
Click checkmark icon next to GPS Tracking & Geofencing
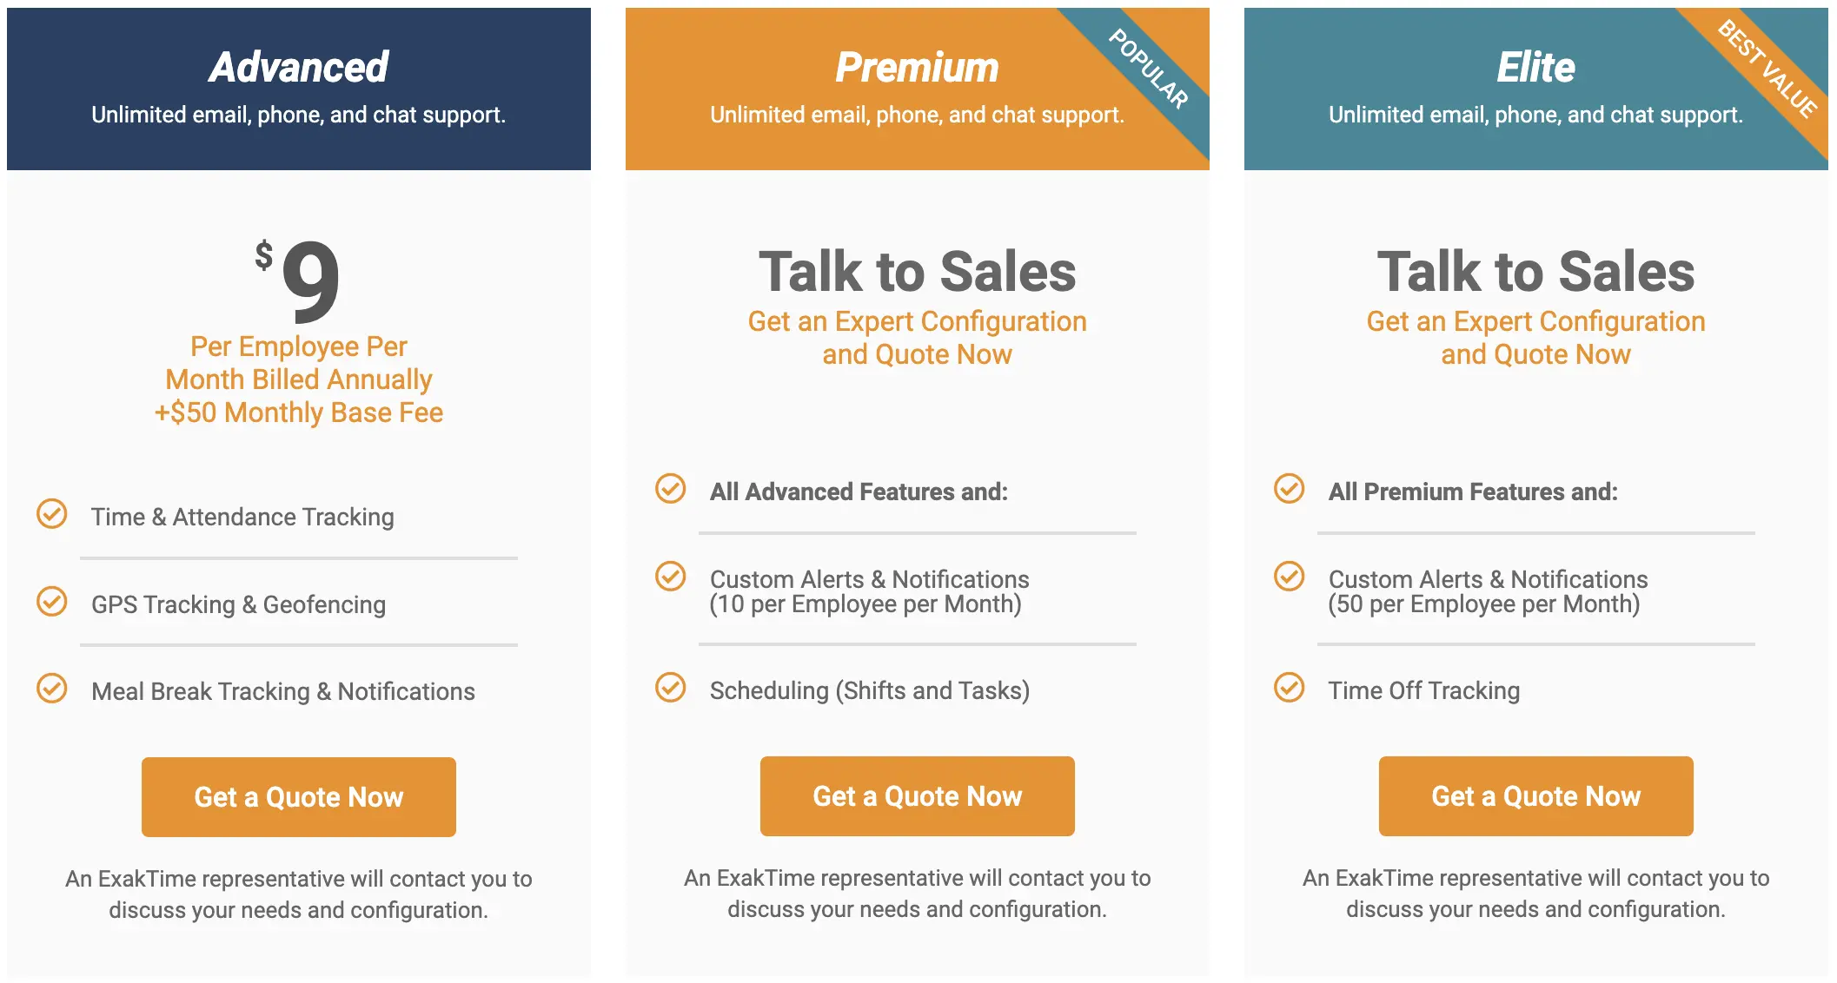(52, 601)
